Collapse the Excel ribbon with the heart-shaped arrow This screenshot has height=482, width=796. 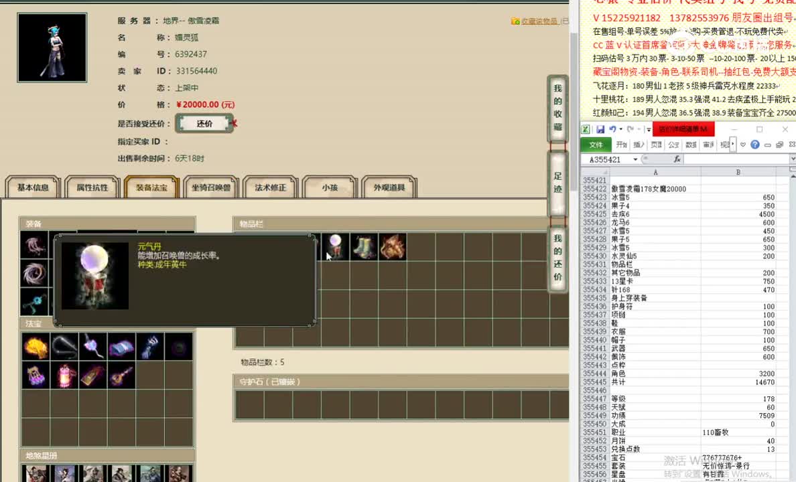(742, 145)
